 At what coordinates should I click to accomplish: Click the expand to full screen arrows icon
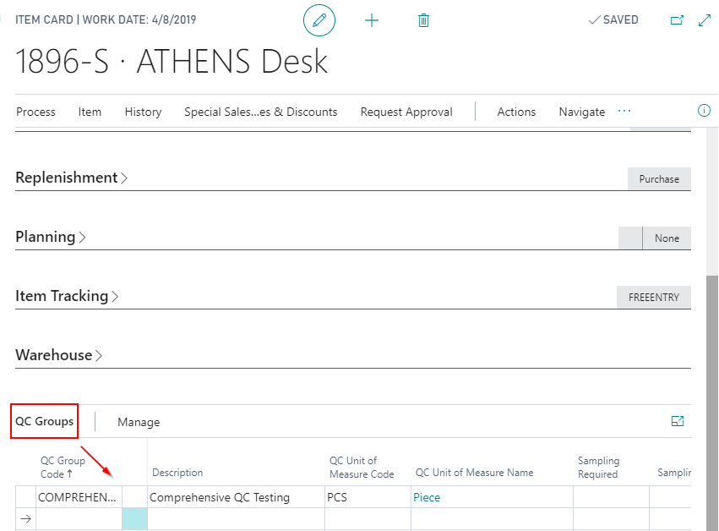point(705,20)
